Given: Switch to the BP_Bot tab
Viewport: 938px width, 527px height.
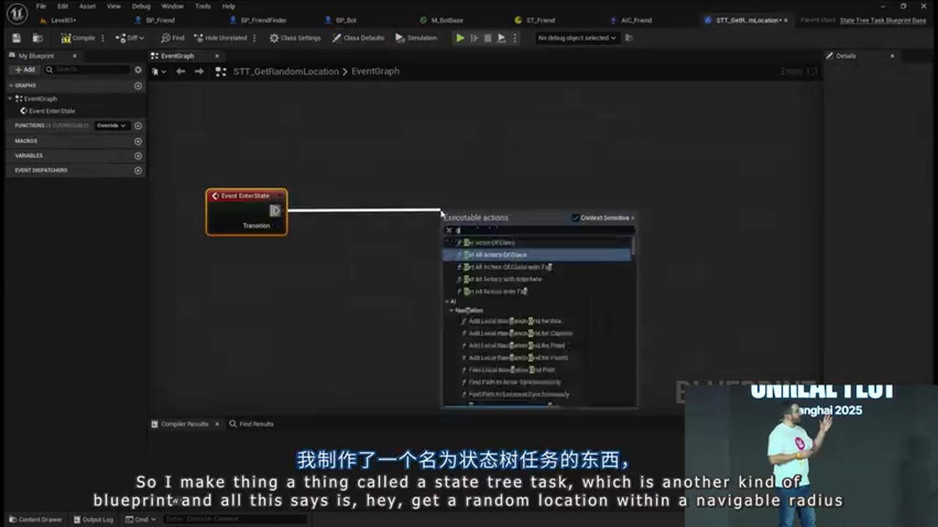Looking at the screenshot, I should click(x=345, y=20).
